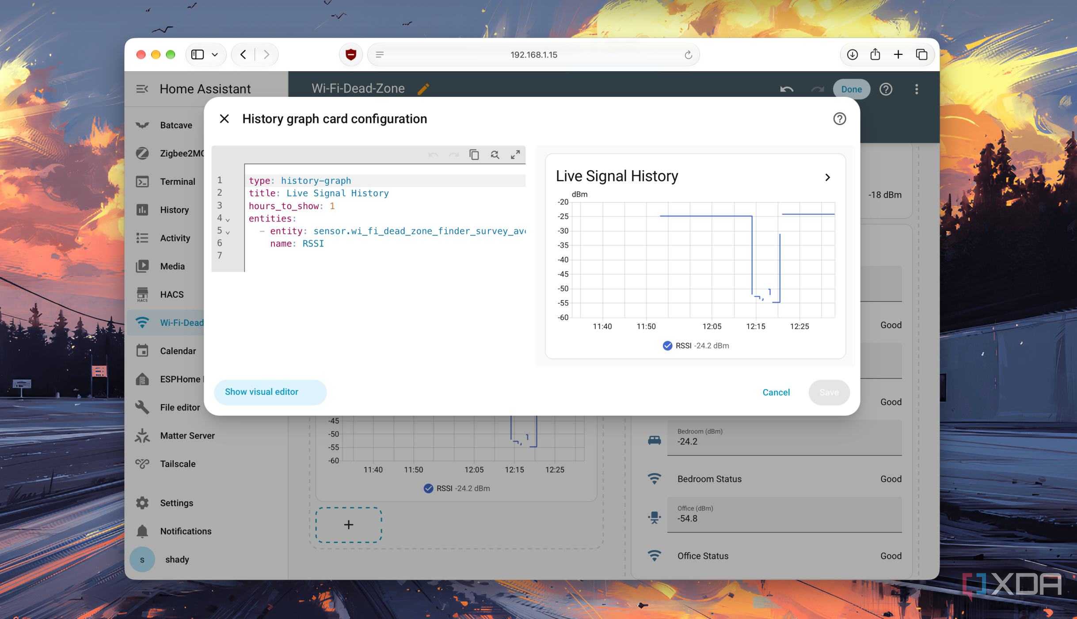
Task: Open dashboard help icon in header
Action: tap(886, 89)
